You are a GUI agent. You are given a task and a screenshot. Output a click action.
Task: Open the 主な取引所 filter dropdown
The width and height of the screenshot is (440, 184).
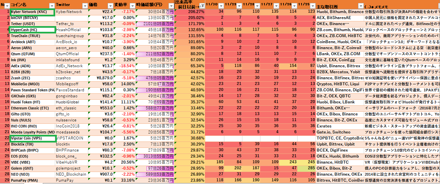pyautogui.click(x=360, y=6)
